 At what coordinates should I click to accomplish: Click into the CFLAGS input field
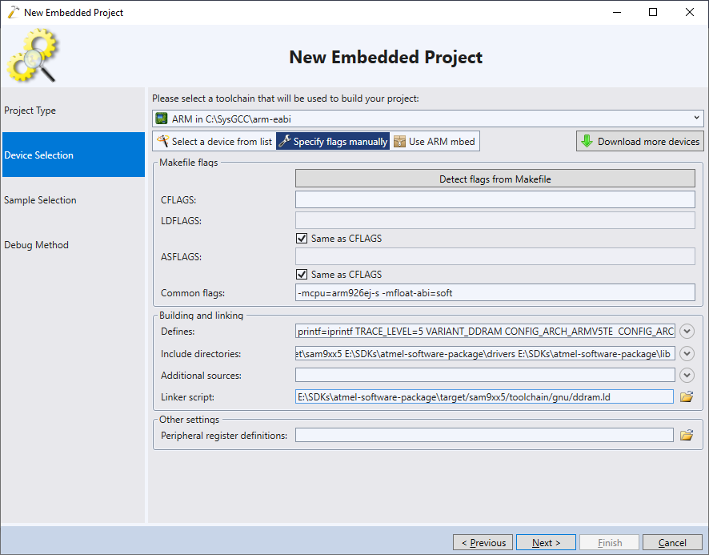point(495,199)
